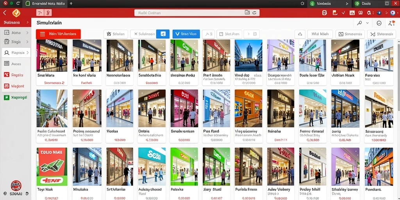This screenshot has height=200, width=400.
Task: Click the Toyc Hrak card title
Action: click(45, 189)
